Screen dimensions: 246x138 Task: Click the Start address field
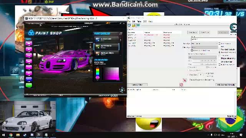click(x=204, y=61)
